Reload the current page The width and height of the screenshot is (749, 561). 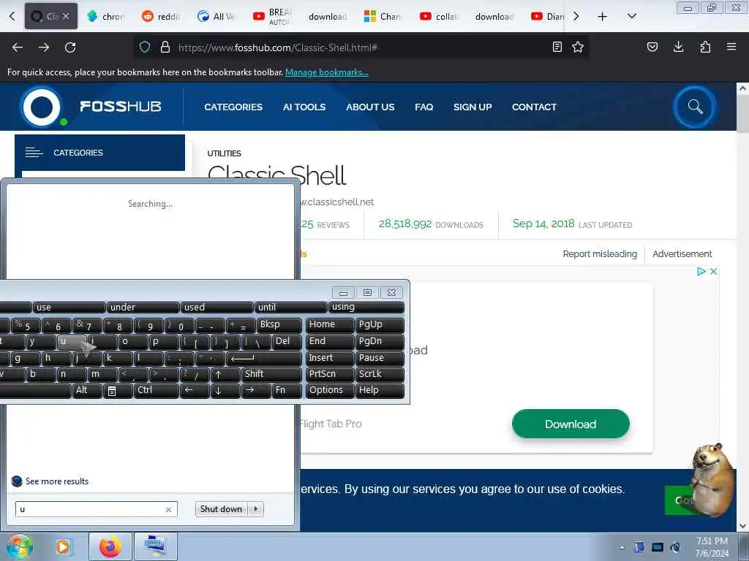70,47
